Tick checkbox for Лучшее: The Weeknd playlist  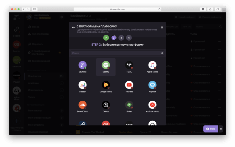coord(71,132)
